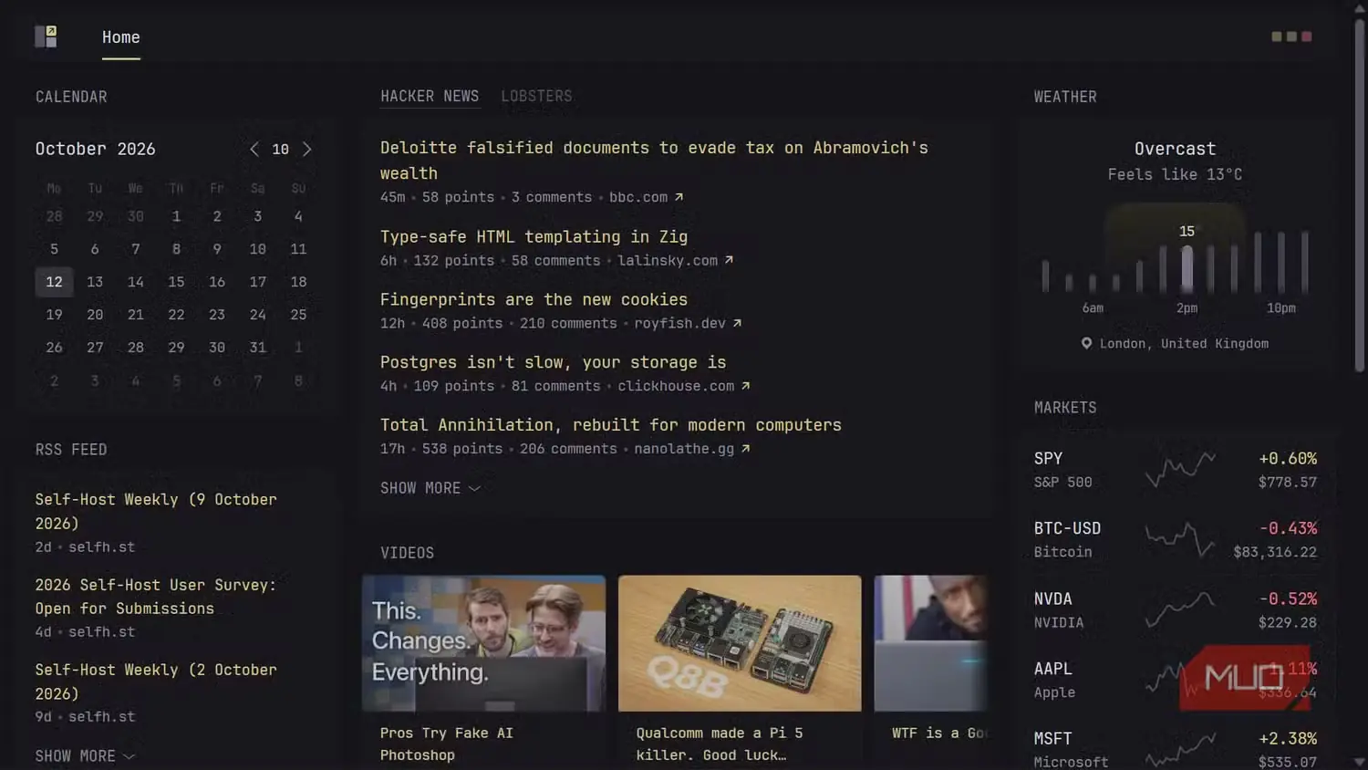Open 2026 Self-Host User Survey post
The width and height of the screenshot is (1368, 770).
coord(156,597)
